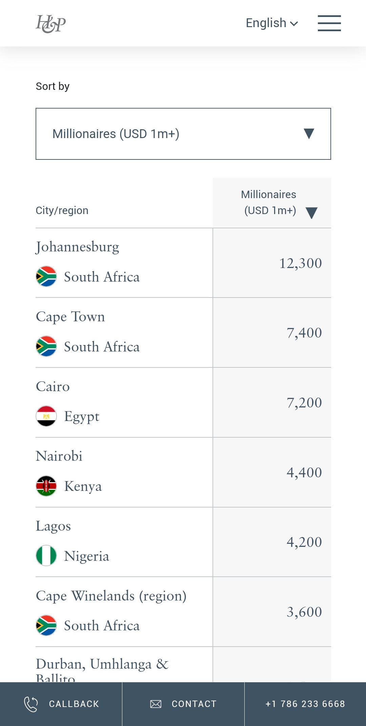This screenshot has width=366, height=726.
Task: Click the South Africa flag beside Johannesburg
Action: click(46, 276)
